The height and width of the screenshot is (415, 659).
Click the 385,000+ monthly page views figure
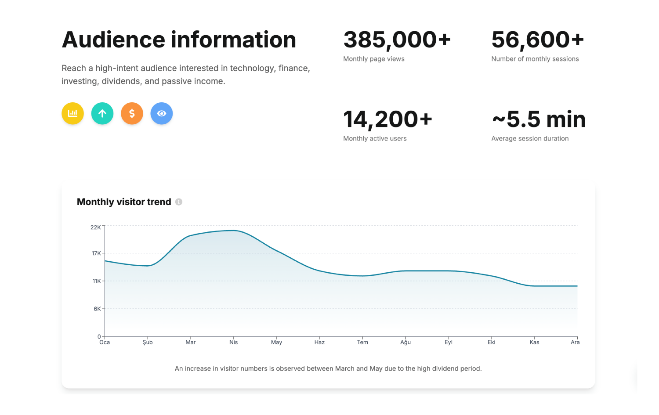pyautogui.click(x=397, y=40)
